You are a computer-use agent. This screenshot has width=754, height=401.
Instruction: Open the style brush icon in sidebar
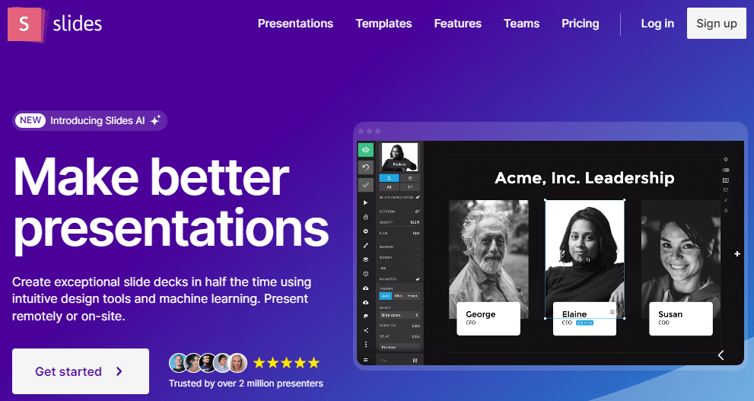pos(365,245)
